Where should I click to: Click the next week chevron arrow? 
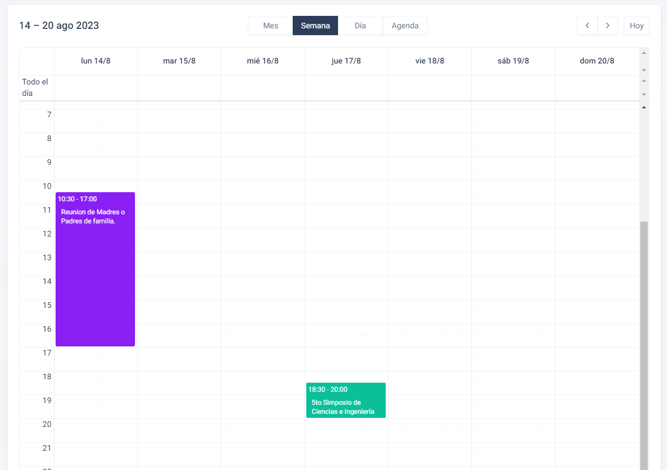pyautogui.click(x=607, y=26)
